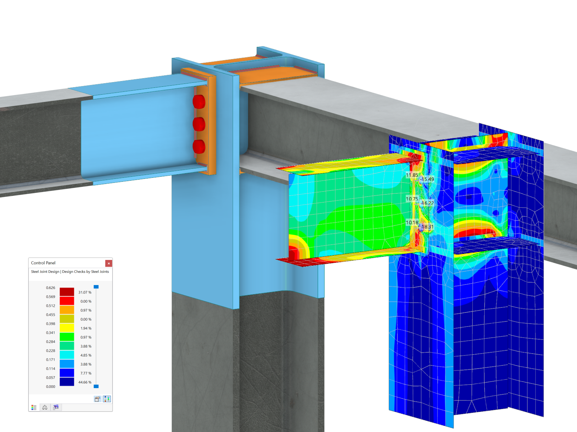Open the balance scale factors tab
577x432 pixels.
[45, 408]
